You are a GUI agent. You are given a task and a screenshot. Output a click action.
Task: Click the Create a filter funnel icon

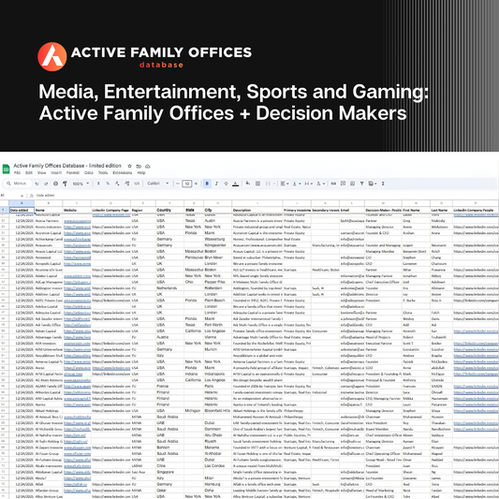coord(361,183)
